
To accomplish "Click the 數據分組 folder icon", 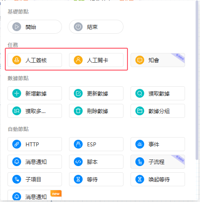I will pyautogui.click(x=140, y=111).
